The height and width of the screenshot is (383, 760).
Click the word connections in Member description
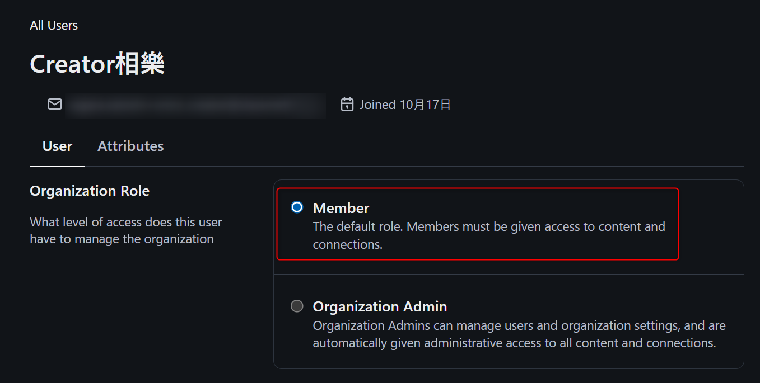pyautogui.click(x=346, y=245)
